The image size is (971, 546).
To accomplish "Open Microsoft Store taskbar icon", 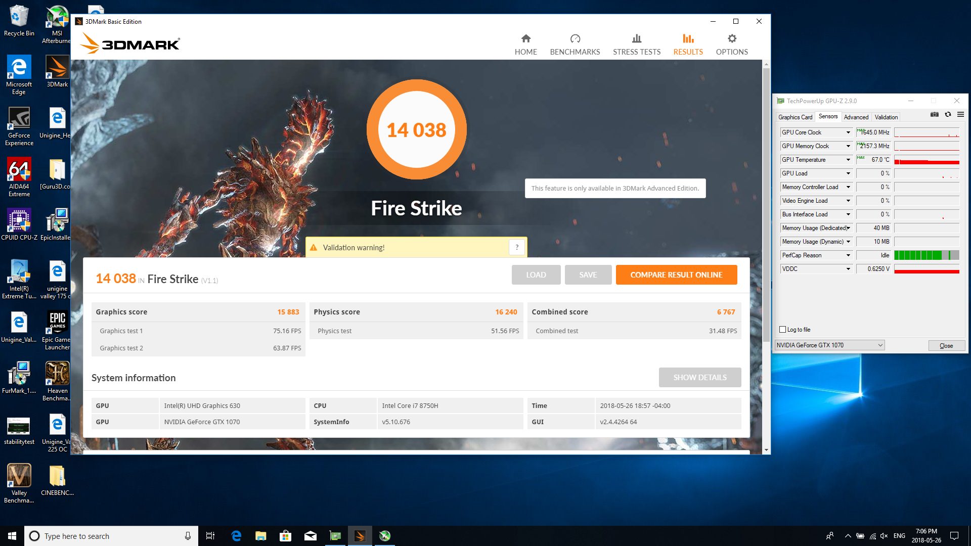I will 285,536.
